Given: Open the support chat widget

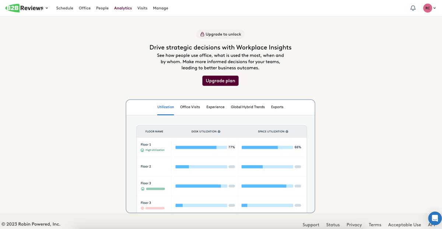Looking at the screenshot, I should point(435,218).
